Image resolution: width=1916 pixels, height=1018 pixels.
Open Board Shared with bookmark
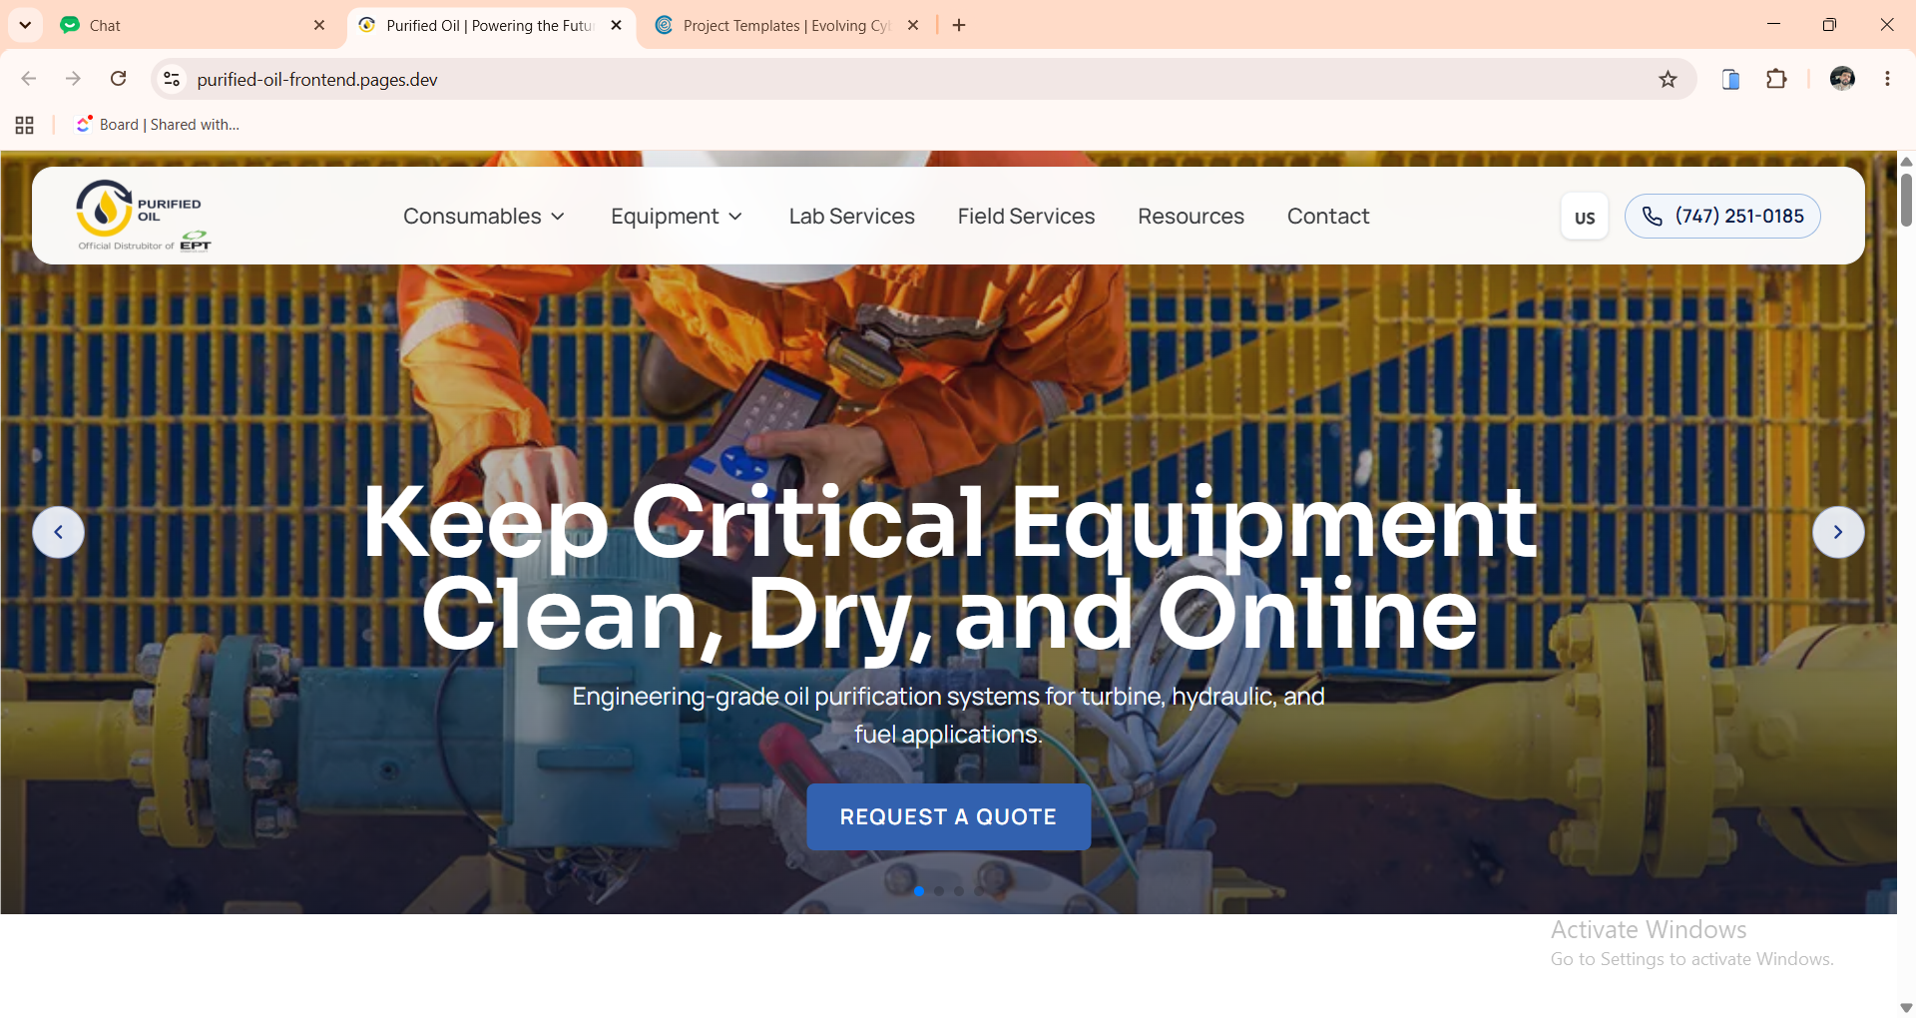click(158, 125)
